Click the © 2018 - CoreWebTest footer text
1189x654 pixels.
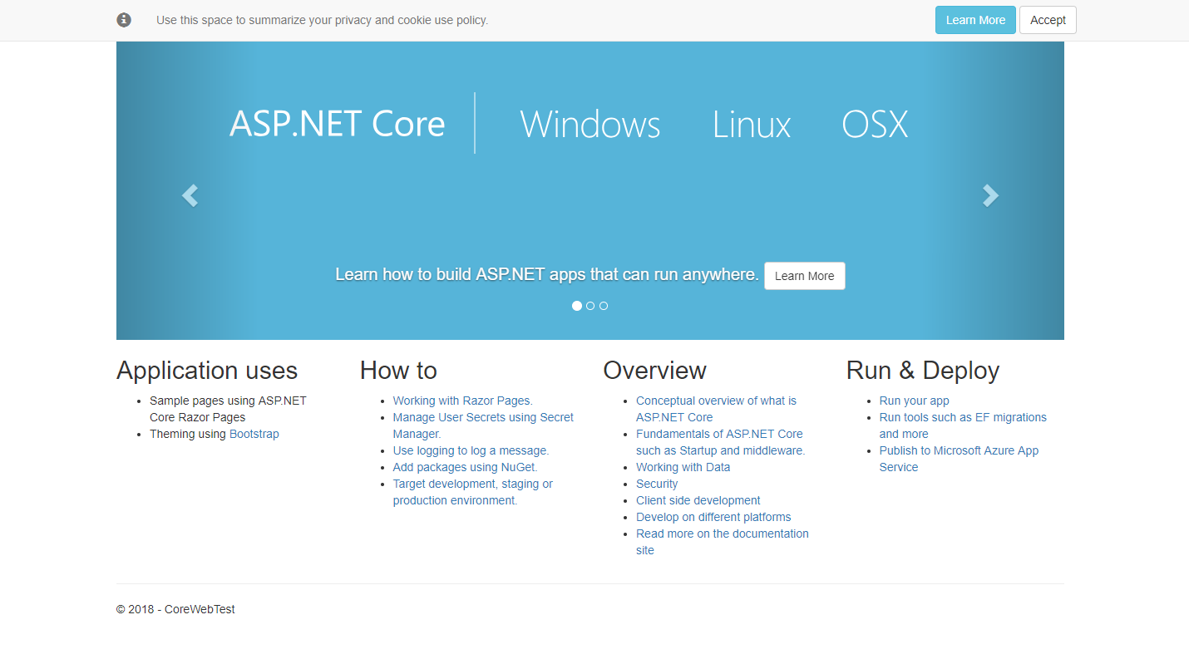click(x=175, y=609)
